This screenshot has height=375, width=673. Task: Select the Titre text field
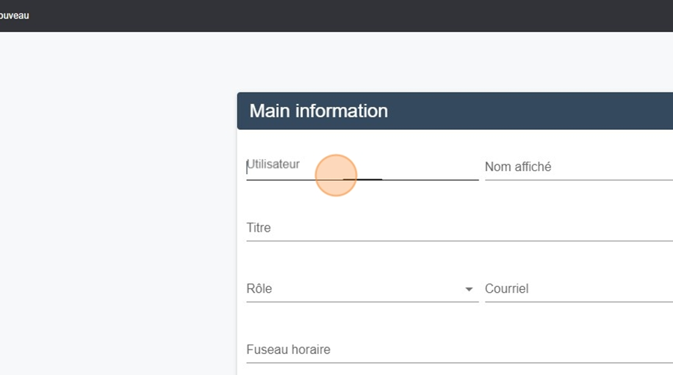tap(460, 228)
